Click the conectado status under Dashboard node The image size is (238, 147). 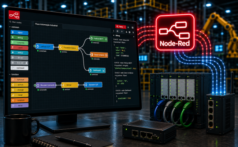click(x=94, y=75)
